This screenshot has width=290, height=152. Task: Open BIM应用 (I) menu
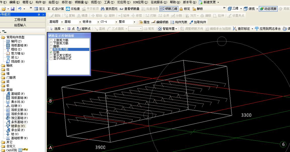141,2
